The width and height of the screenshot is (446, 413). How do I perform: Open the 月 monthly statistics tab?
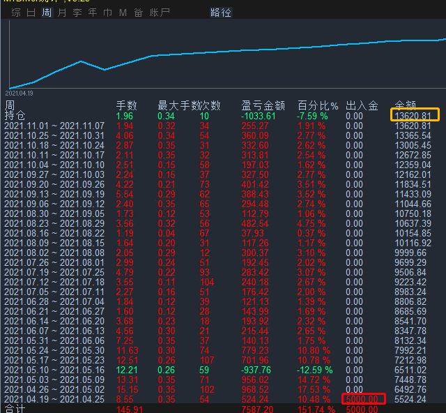tap(62, 13)
